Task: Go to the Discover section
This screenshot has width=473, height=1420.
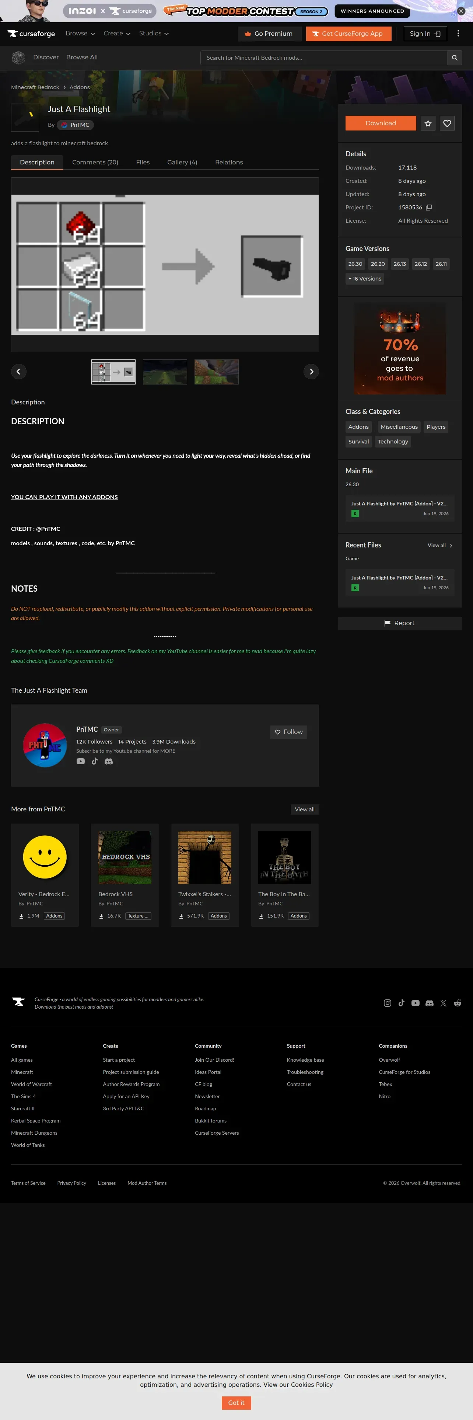Action: pos(46,58)
